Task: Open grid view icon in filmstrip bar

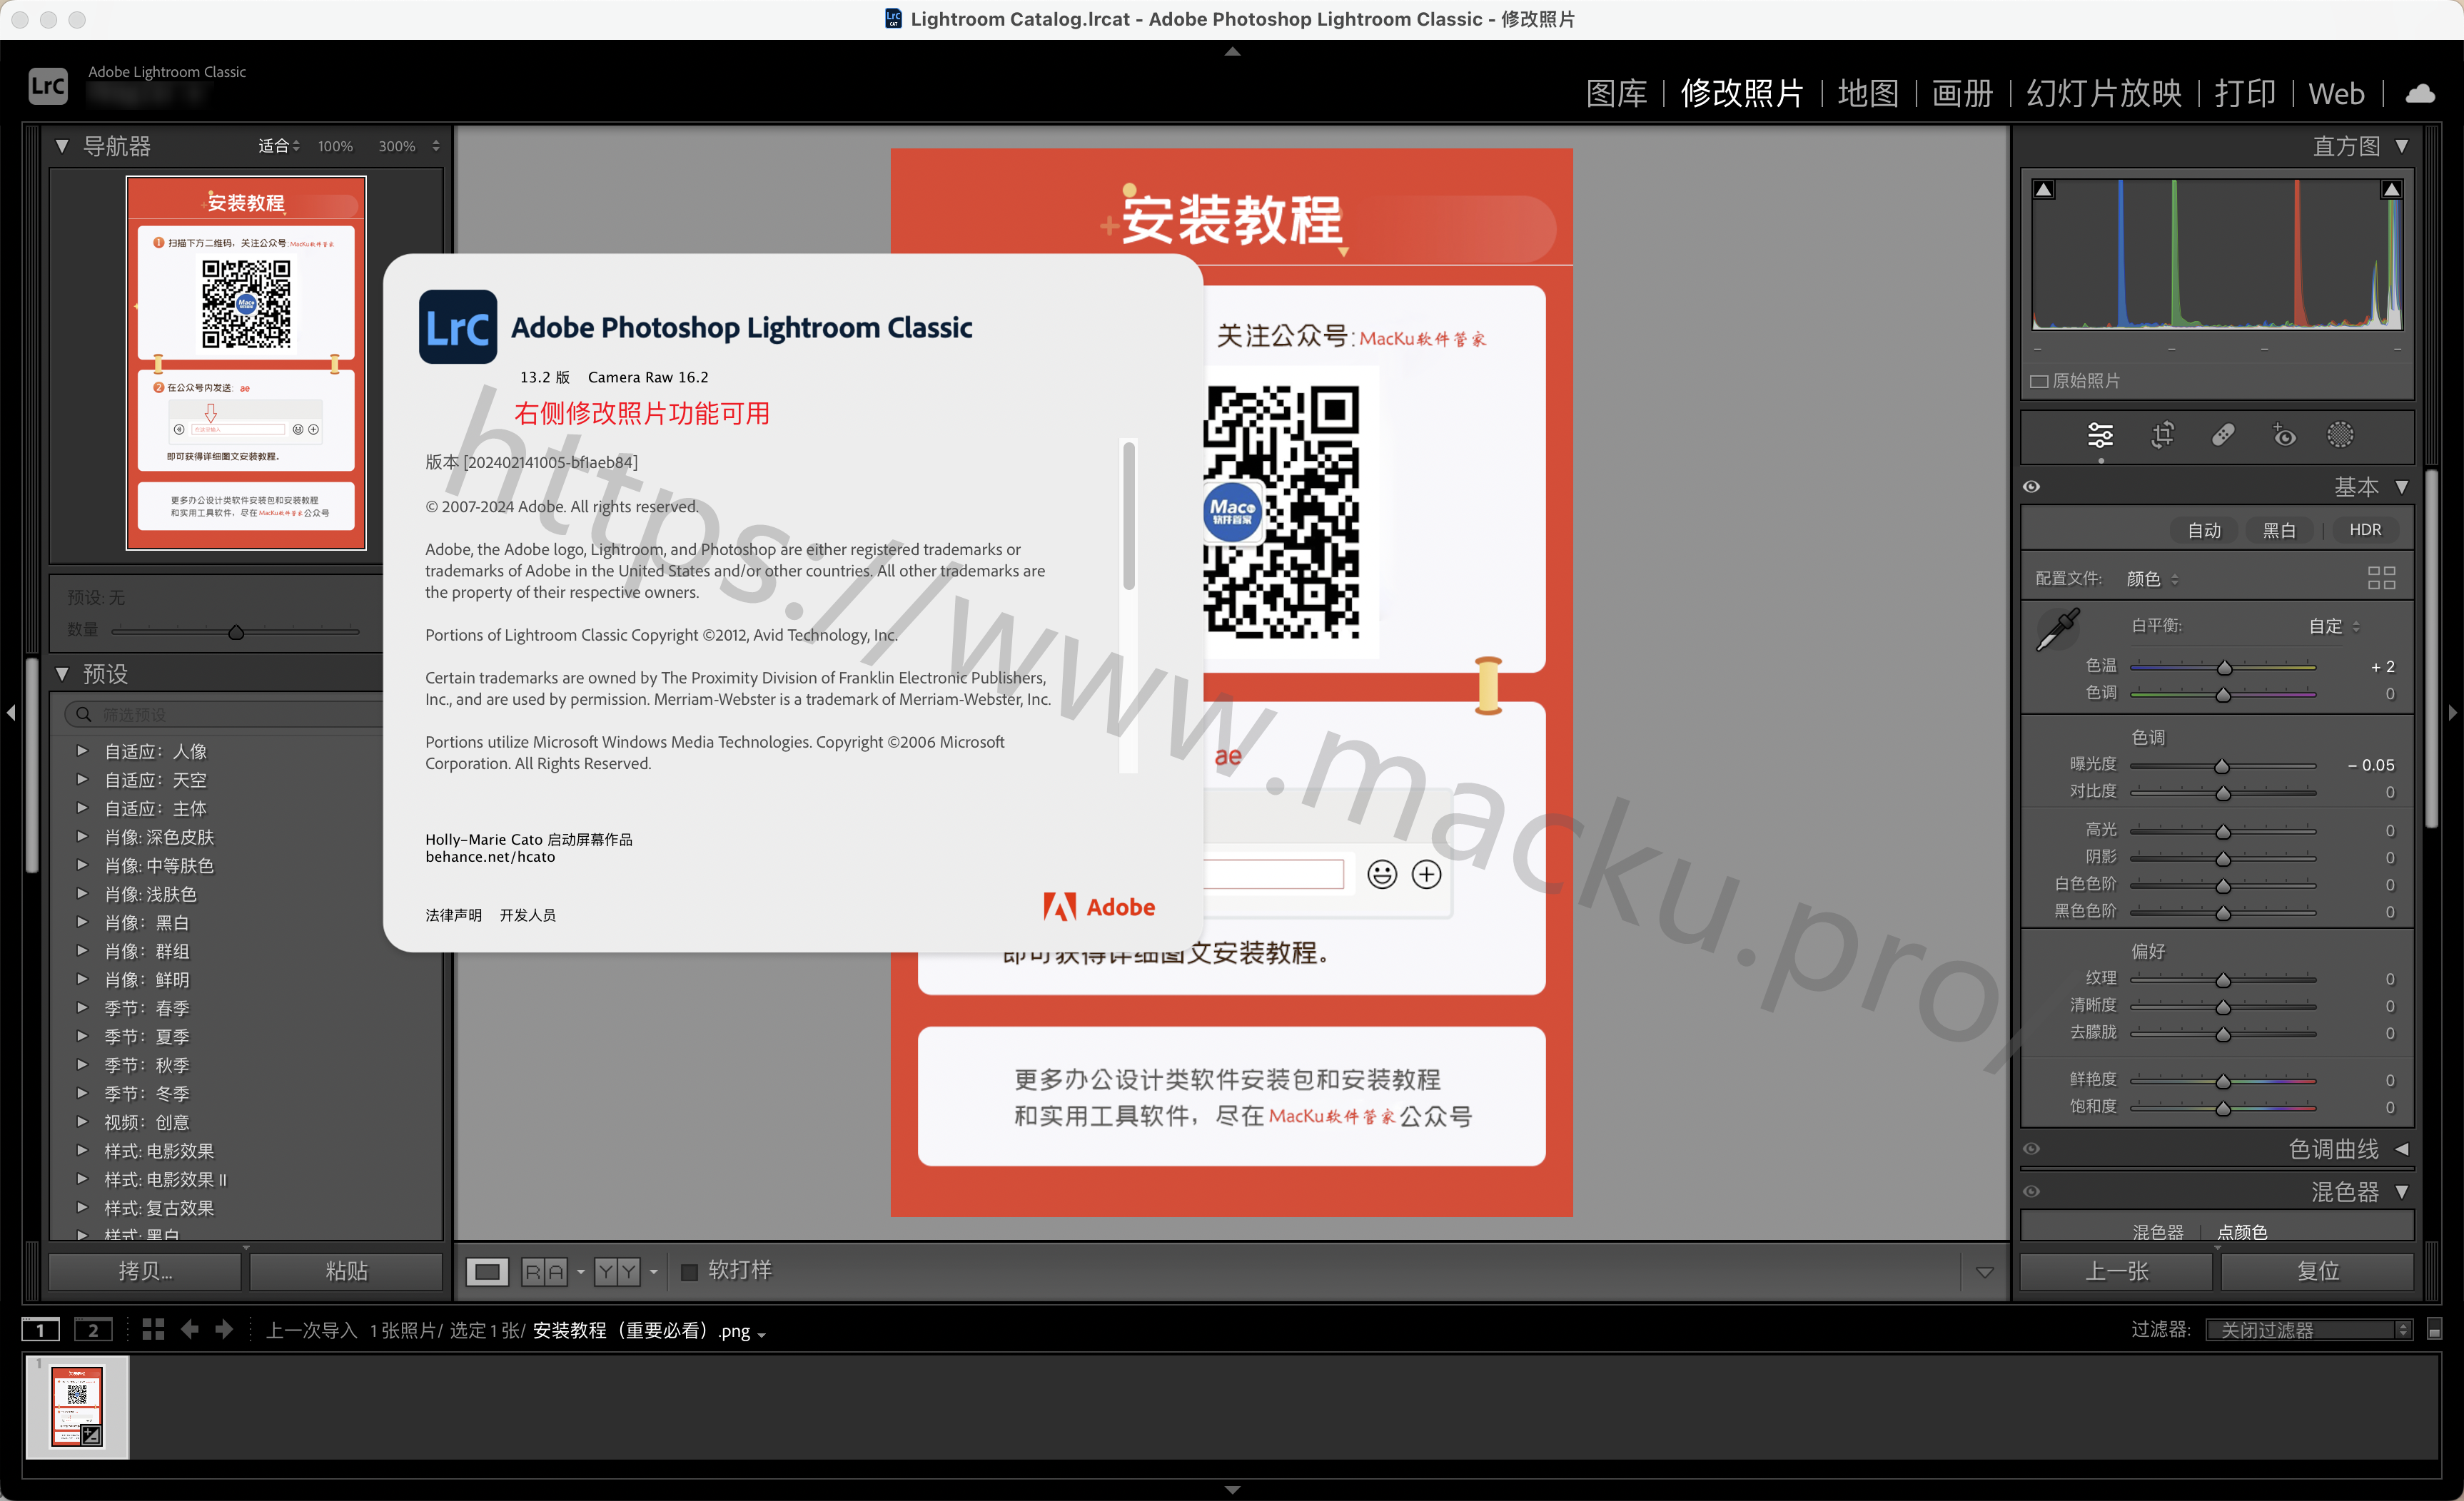Action: tap(153, 1329)
